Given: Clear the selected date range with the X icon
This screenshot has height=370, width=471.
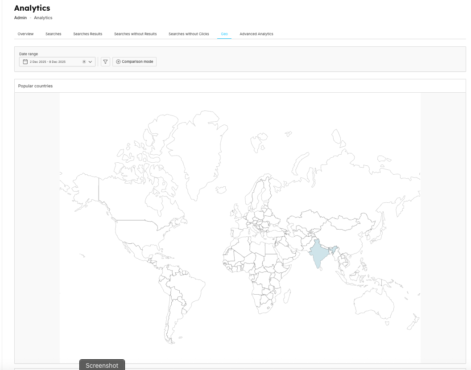Looking at the screenshot, I should (84, 62).
